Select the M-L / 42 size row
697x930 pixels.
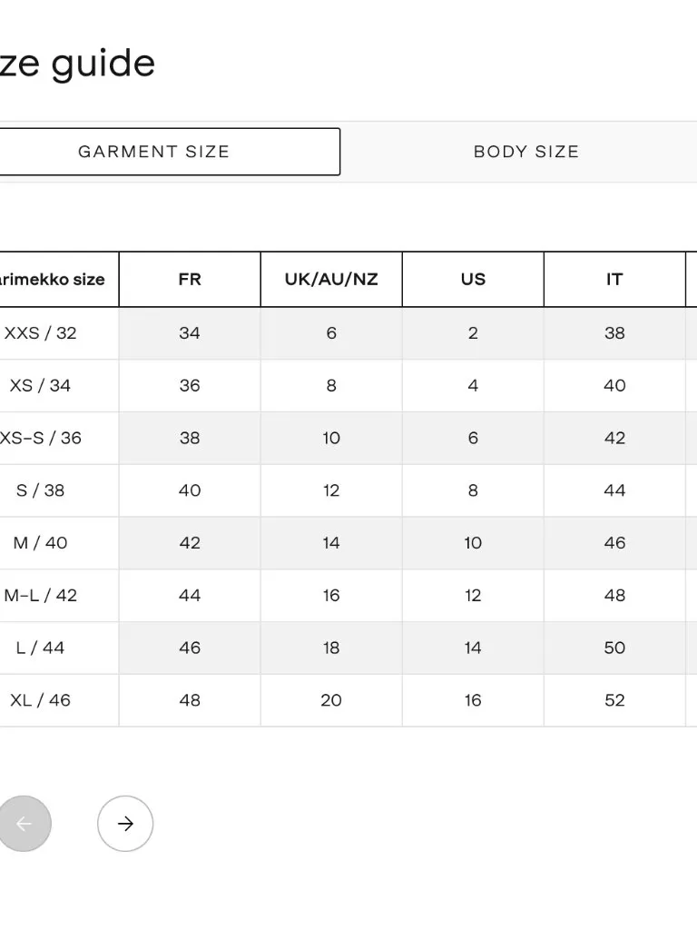coord(348,596)
